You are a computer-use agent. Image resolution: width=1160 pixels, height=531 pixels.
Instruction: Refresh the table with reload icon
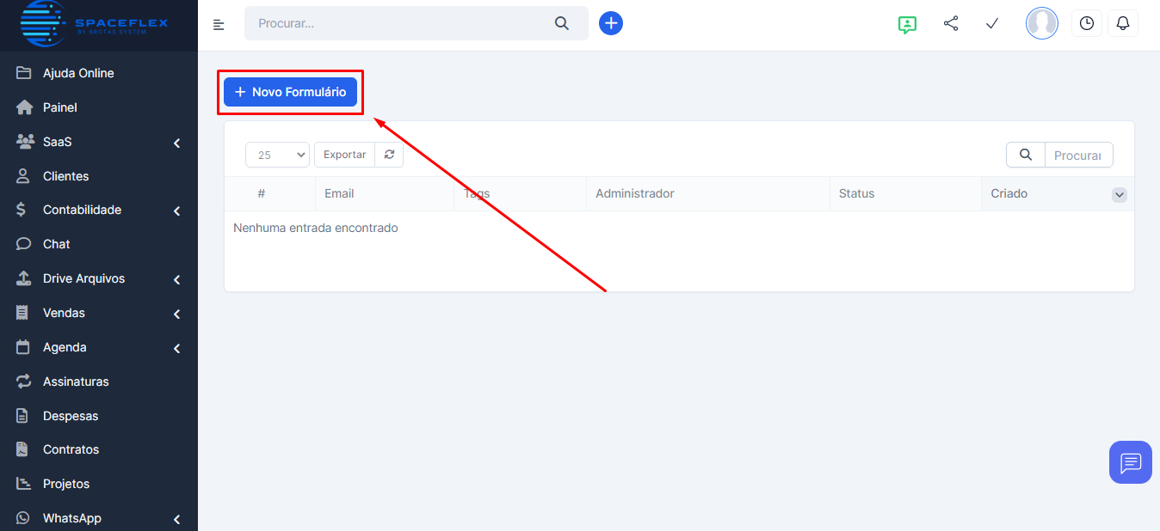click(x=389, y=155)
